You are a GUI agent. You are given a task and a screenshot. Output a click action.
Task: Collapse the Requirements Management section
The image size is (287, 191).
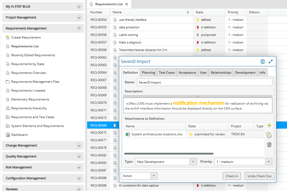click(x=79, y=28)
